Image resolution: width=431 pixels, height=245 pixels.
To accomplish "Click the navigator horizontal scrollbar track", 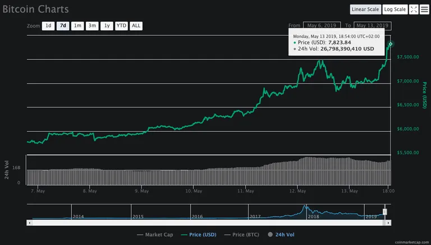I will (x=208, y=223).
